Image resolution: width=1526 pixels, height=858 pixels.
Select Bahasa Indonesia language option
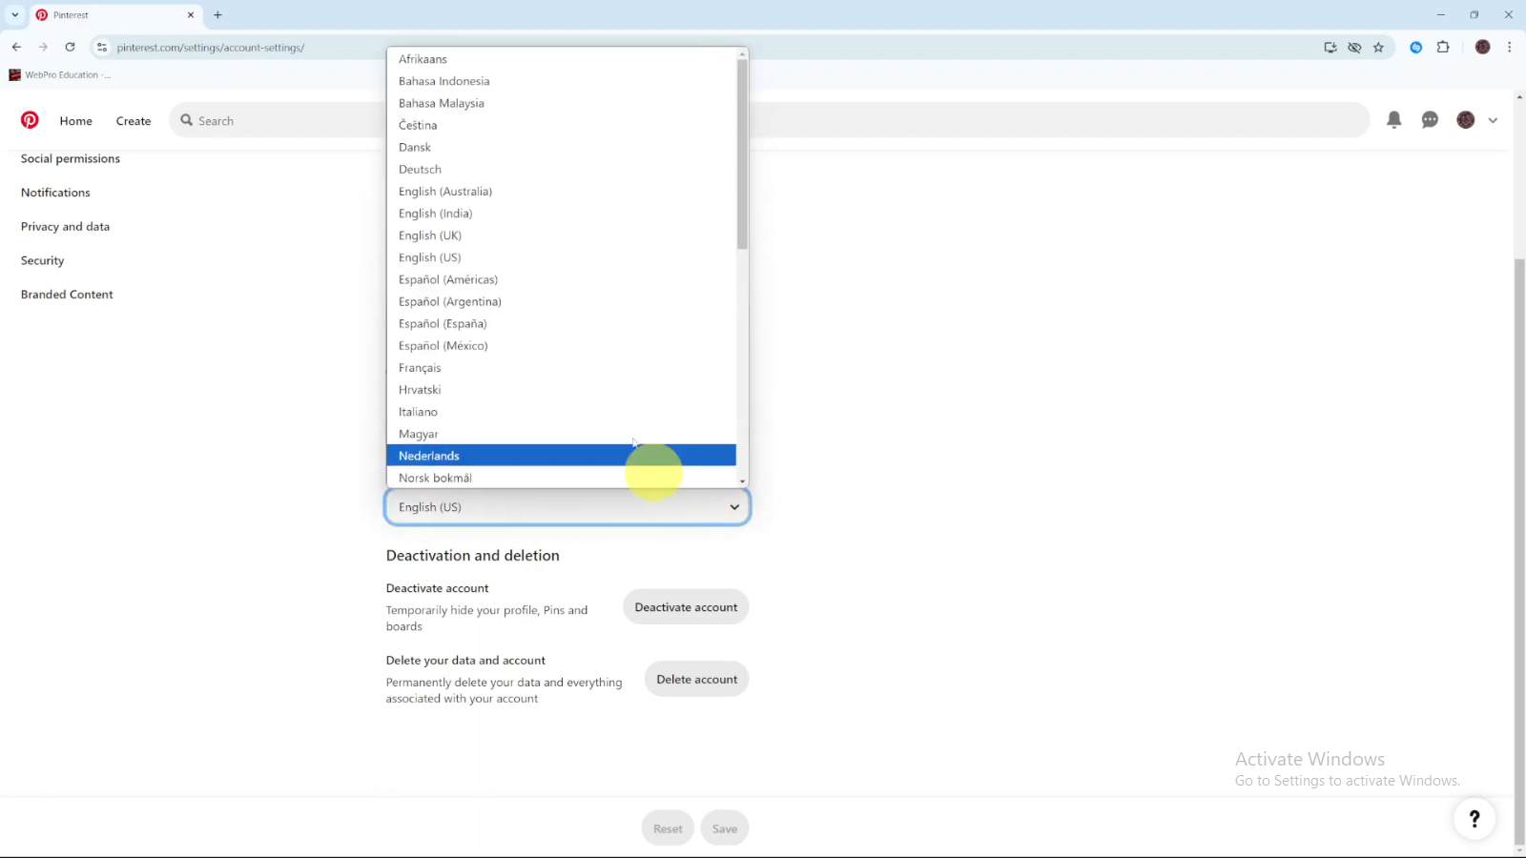561,81
